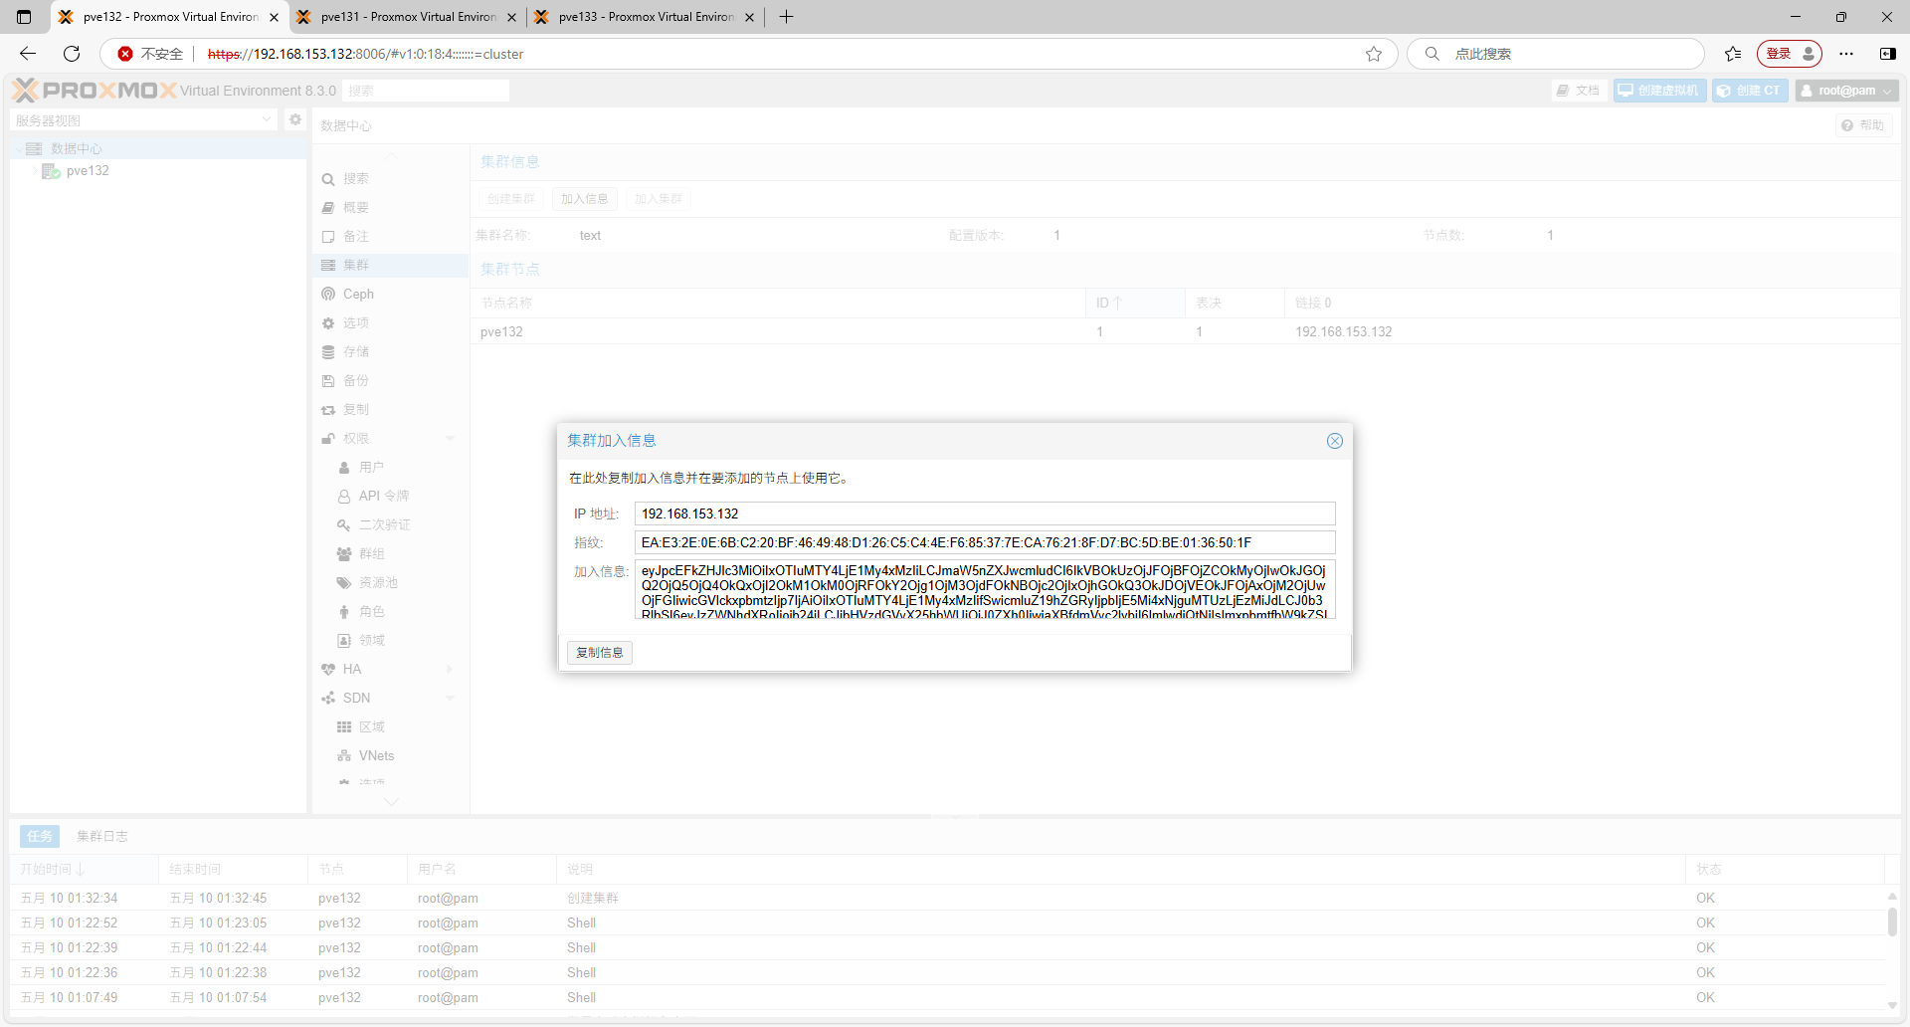Click the 创建虚拟机 button
This screenshot has height=1027, width=1910.
click(1659, 91)
